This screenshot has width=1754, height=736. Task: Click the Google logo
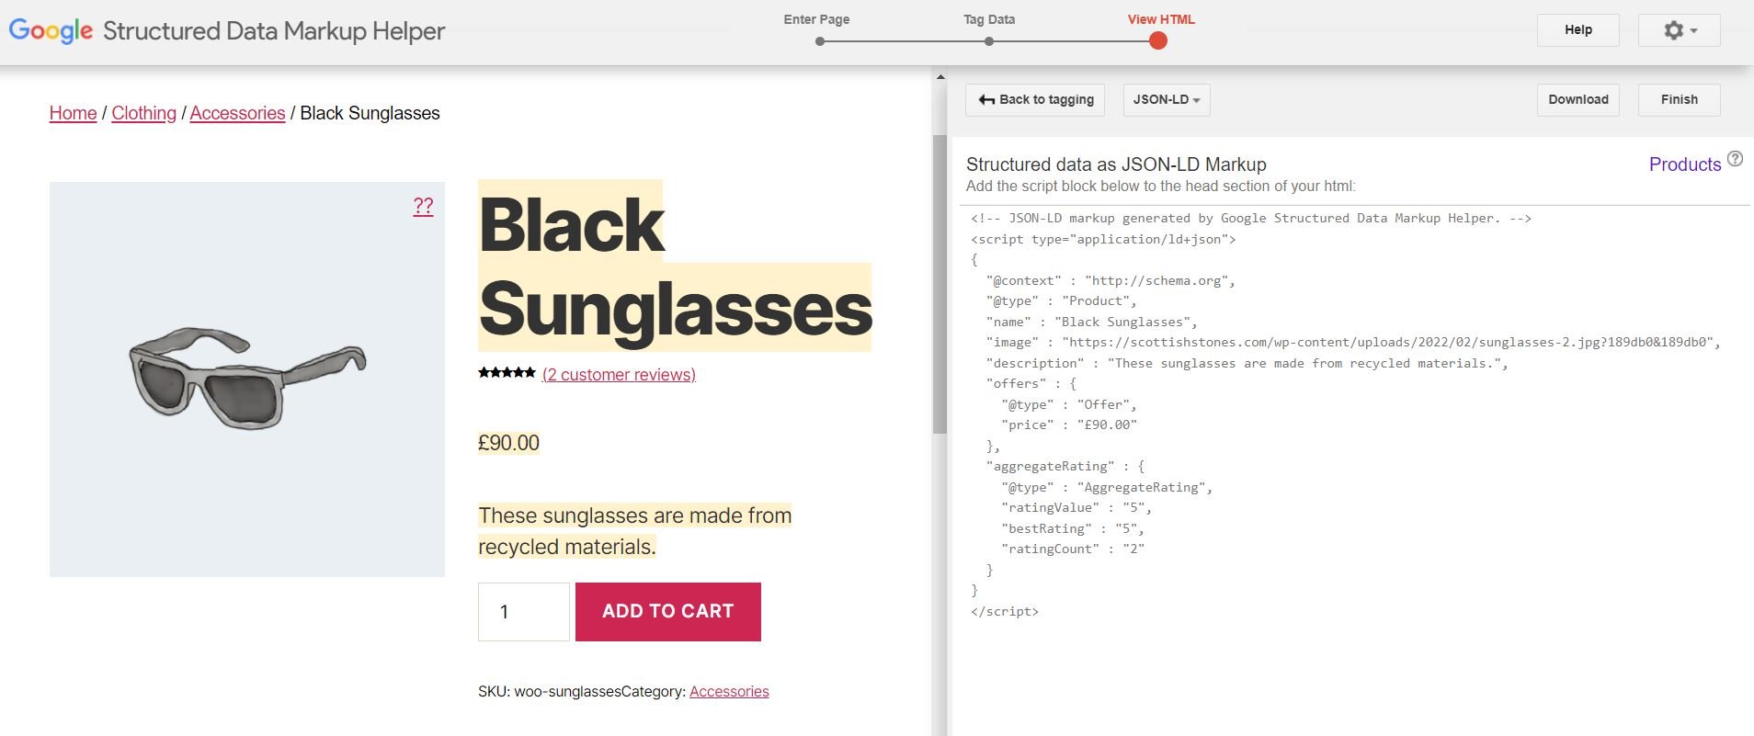tap(51, 30)
